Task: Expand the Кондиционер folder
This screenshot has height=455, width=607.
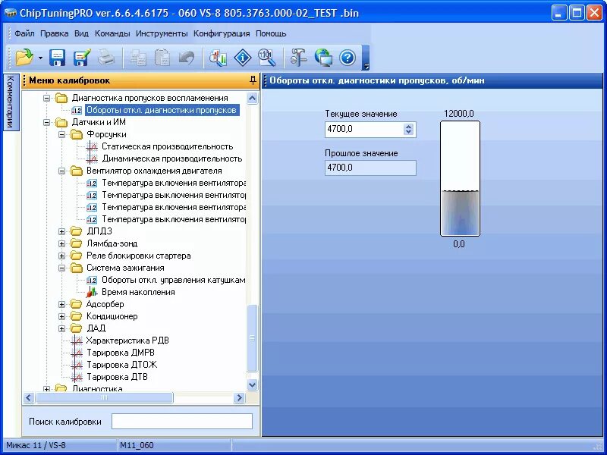Action: (62, 316)
